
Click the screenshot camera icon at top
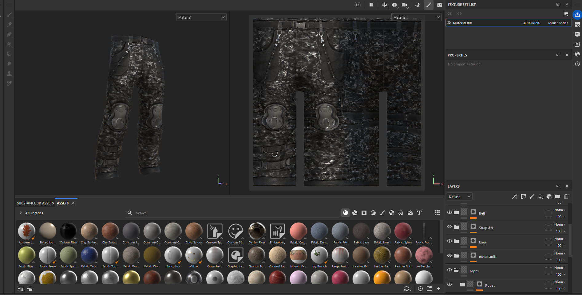[440, 5]
